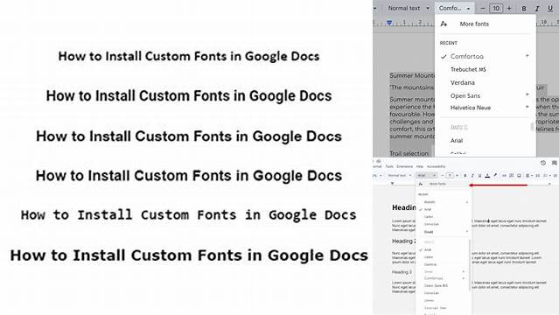The height and width of the screenshot is (315, 559).
Task: Open the comments icon at lower window top-right
Action: [555, 163]
